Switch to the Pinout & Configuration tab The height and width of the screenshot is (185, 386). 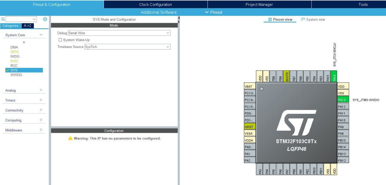(x=52, y=5)
